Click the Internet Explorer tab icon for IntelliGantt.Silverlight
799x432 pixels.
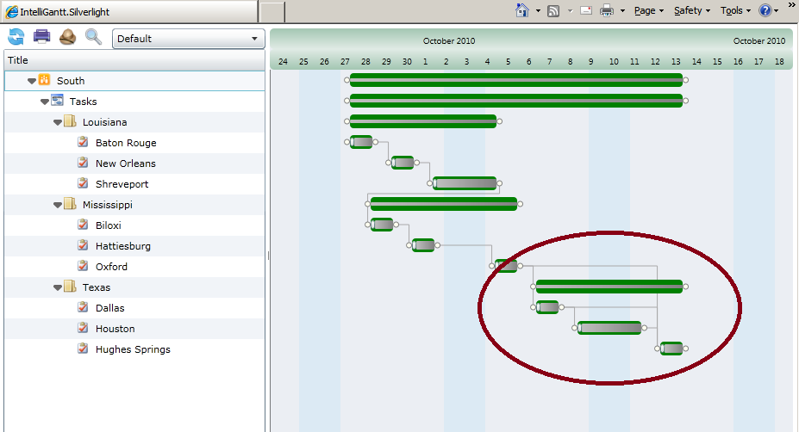click(x=12, y=12)
